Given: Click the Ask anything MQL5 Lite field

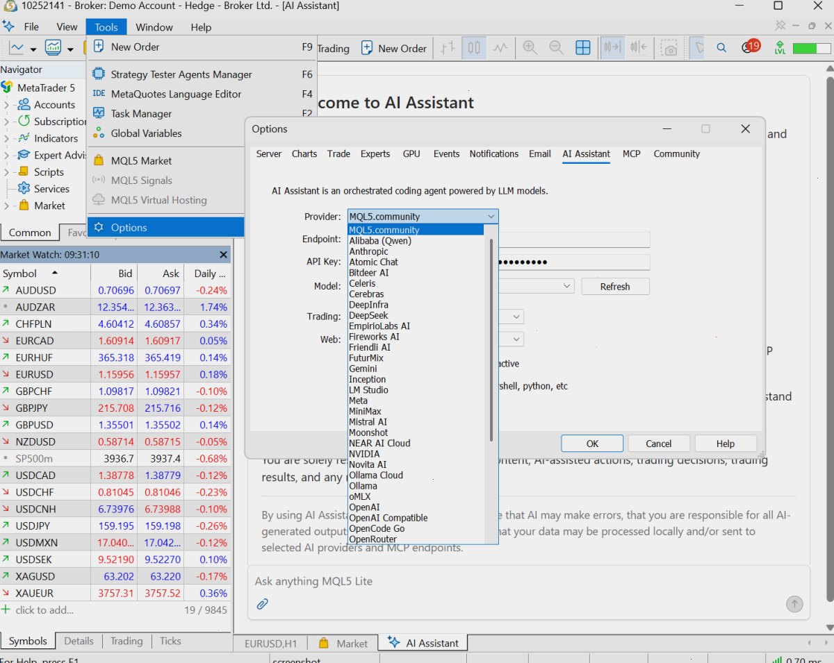Looking at the screenshot, I should coord(514,581).
